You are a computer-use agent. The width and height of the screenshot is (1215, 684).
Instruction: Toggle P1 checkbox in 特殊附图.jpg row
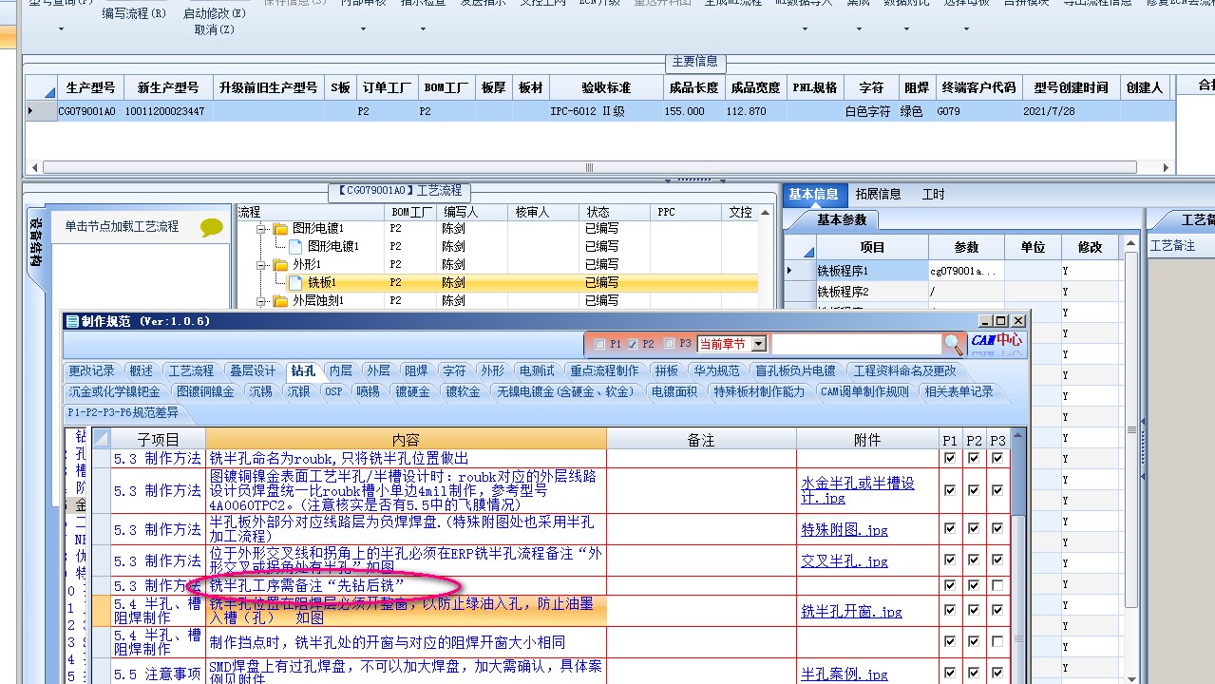[x=950, y=529]
